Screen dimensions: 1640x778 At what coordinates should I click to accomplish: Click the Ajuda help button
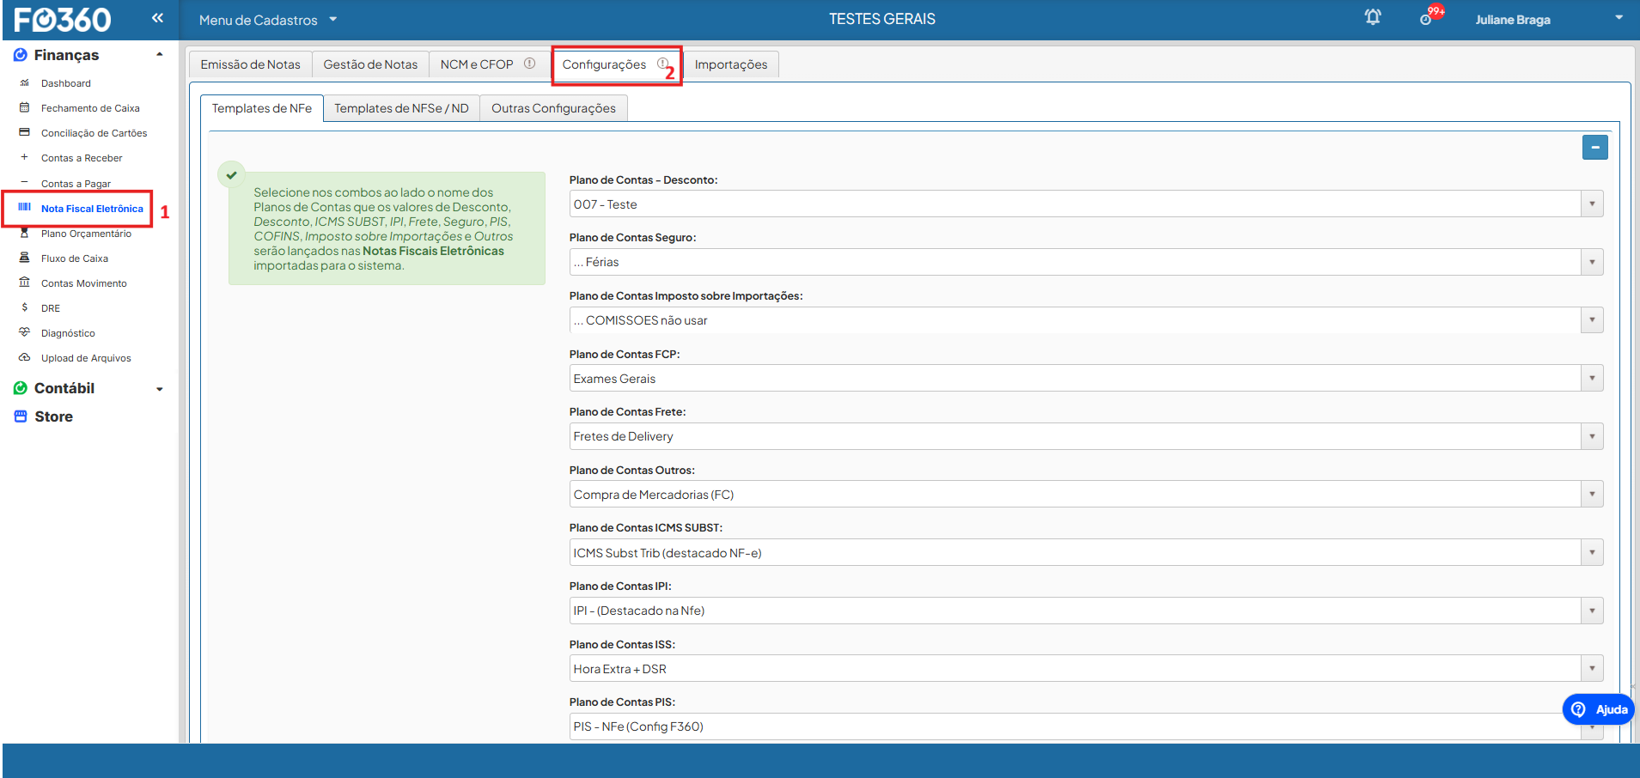click(1598, 709)
